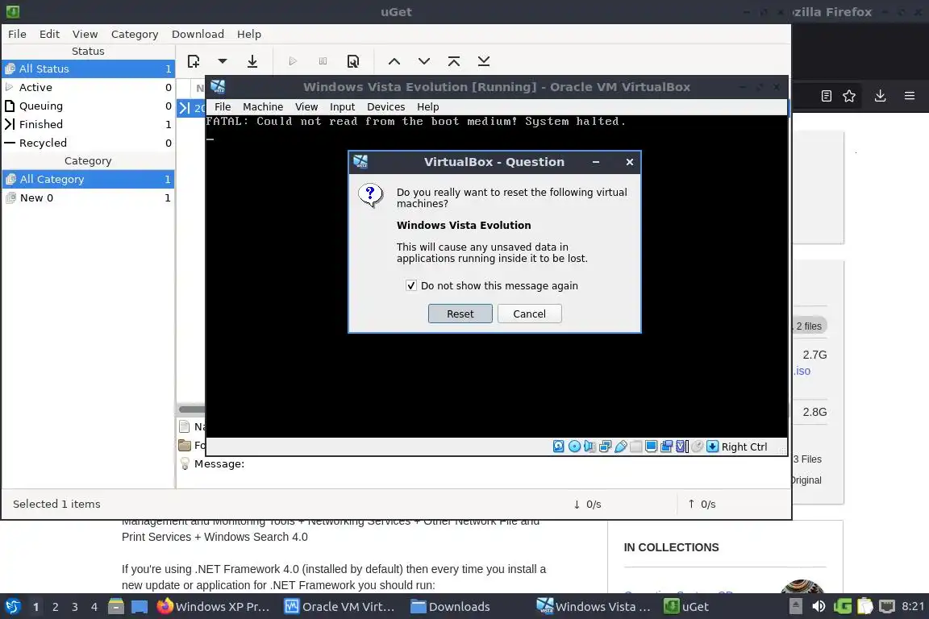929x619 pixels.
Task: Click the recording status icon in VM bar
Action: click(x=667, y=447)
